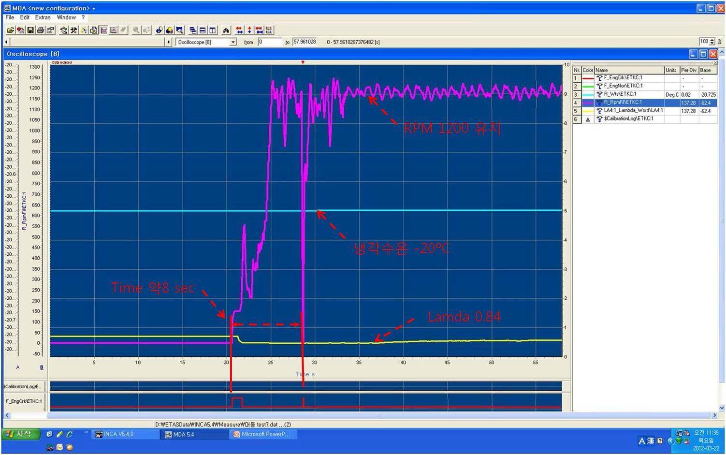726x455 pixels.
Task: Click the green color swatch for F_EngNor
Action: coord(588,86)
